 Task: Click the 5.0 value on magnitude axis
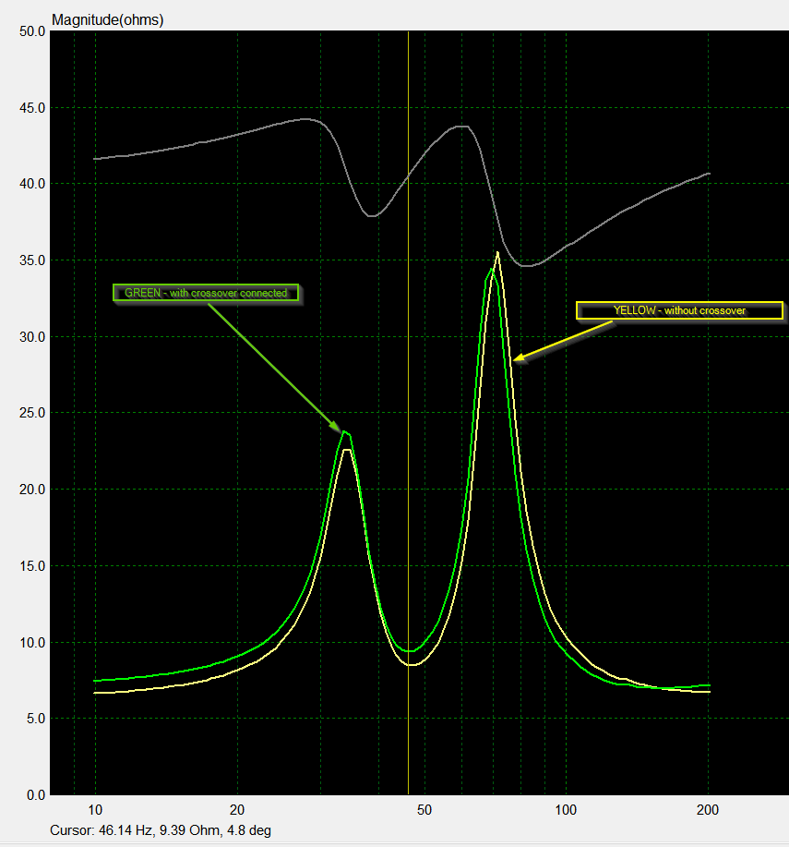pyautogui.click(x=36, y=719)
